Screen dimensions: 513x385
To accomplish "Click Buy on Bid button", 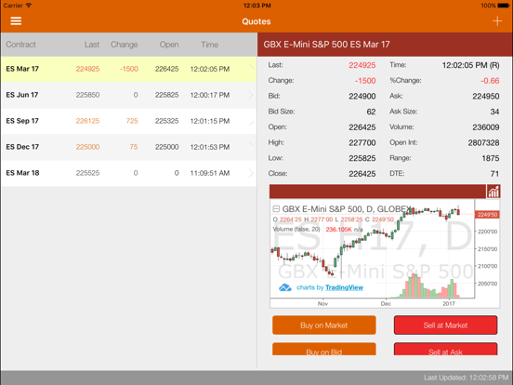I will coord(324,349).
